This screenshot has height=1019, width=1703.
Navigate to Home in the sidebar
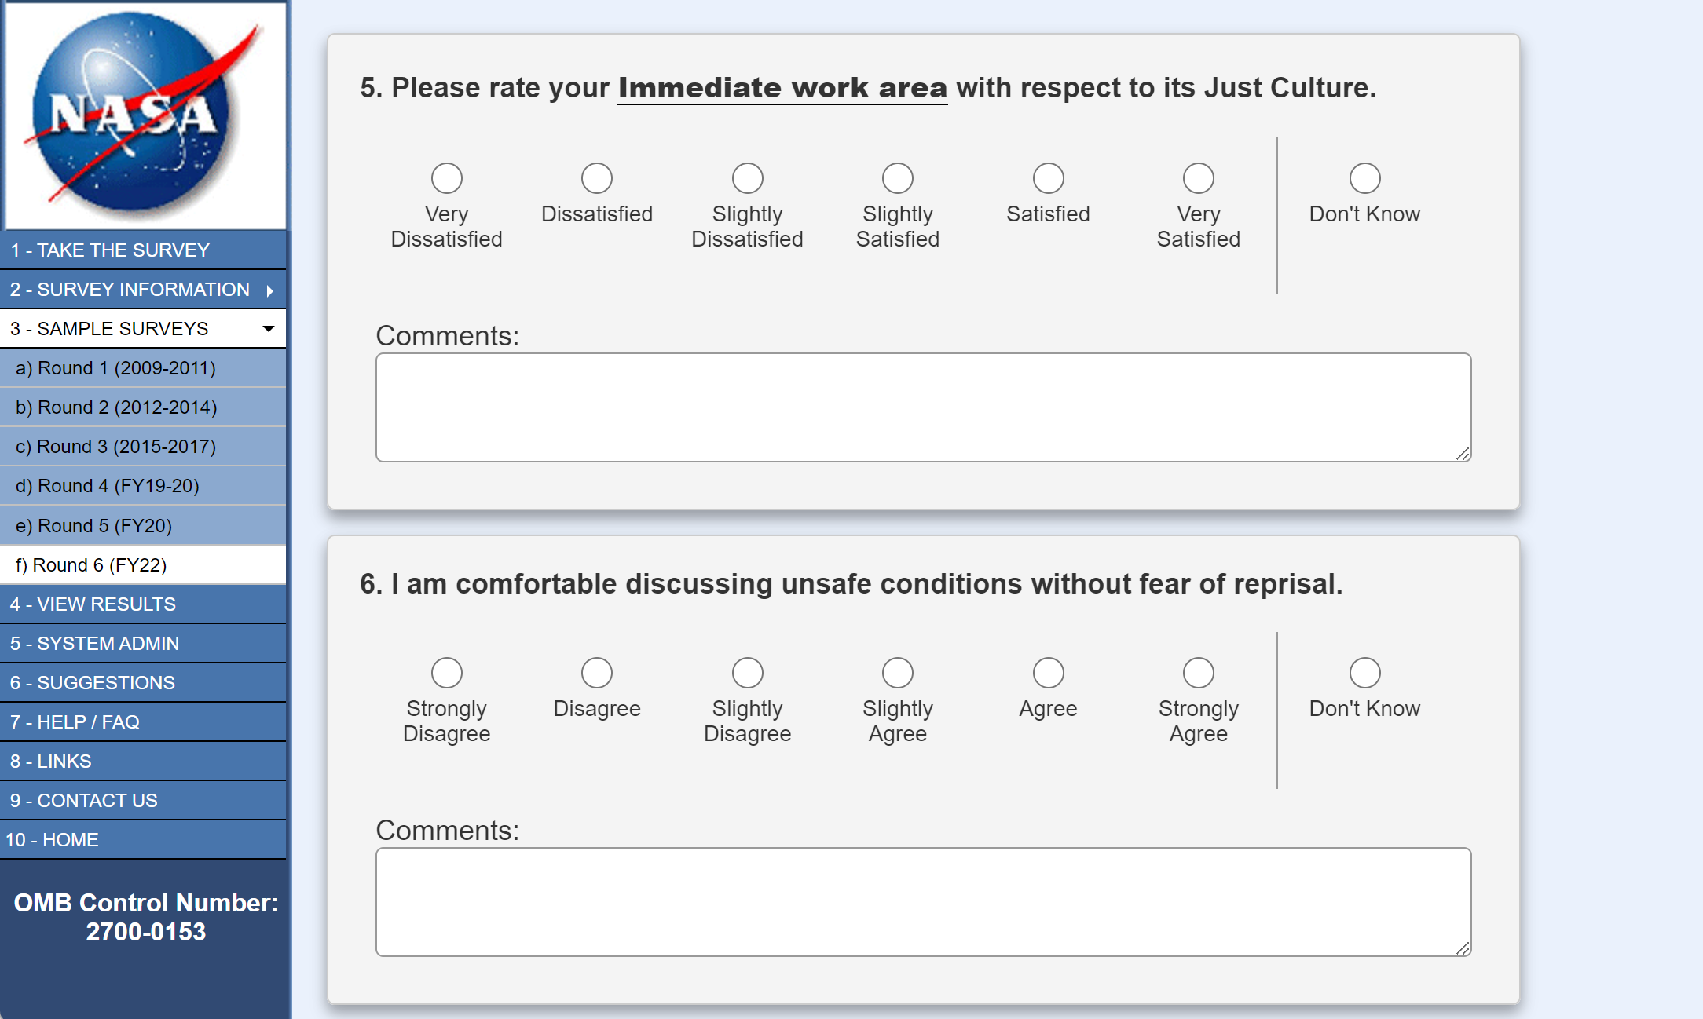point(52,840)
